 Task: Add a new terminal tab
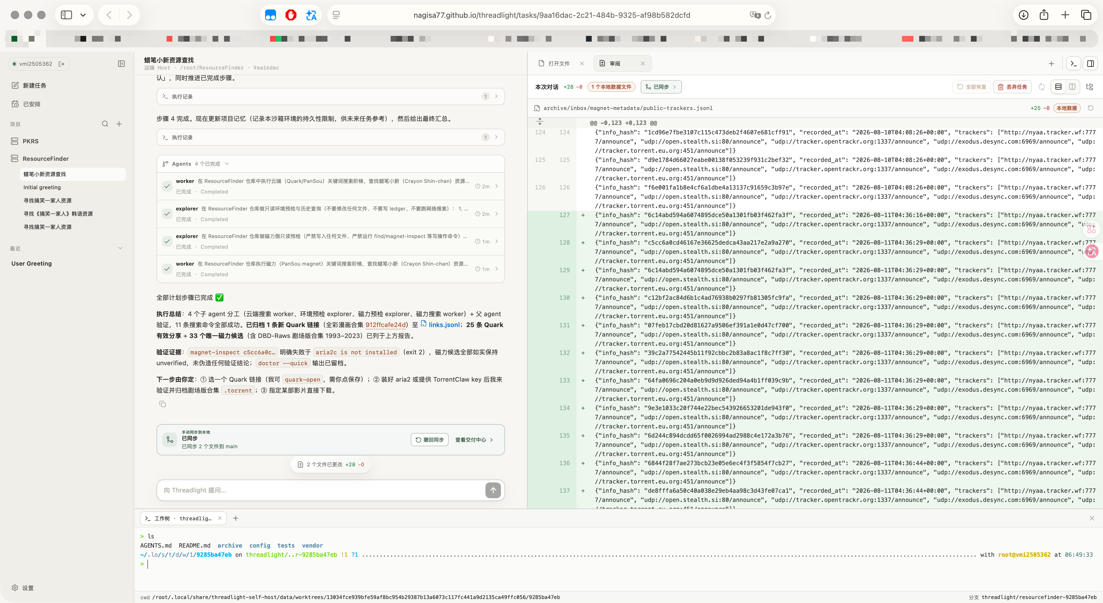[x=236, y=518]
